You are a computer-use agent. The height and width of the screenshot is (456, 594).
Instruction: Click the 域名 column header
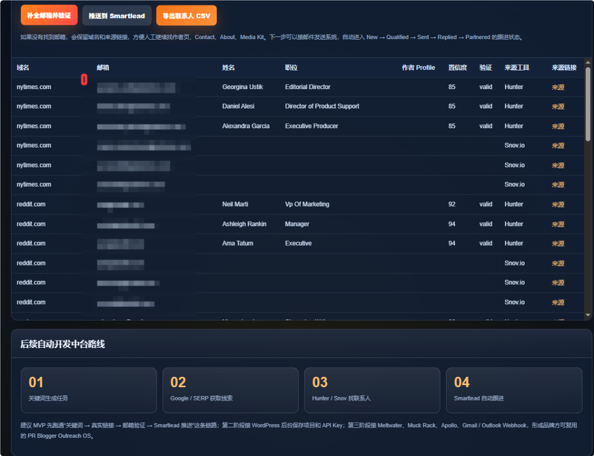[23, 68]
